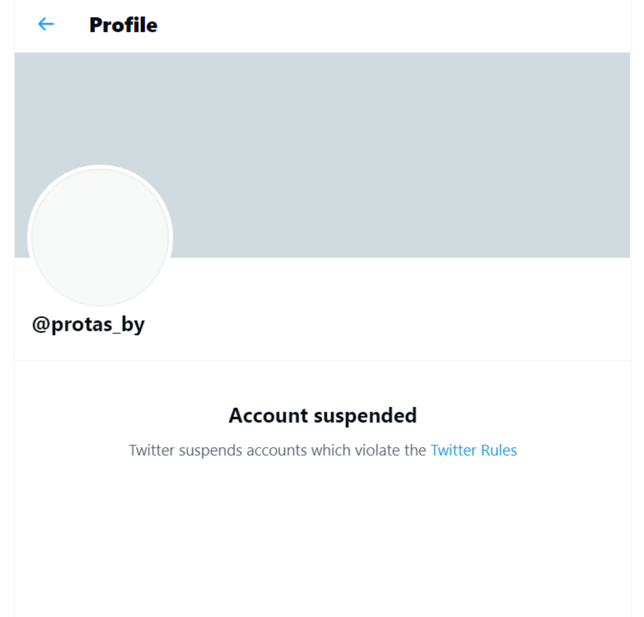Select the @protas_by username handle

(x=88, y=324)
